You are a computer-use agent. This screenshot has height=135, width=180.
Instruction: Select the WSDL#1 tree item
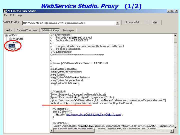[18, 39]
